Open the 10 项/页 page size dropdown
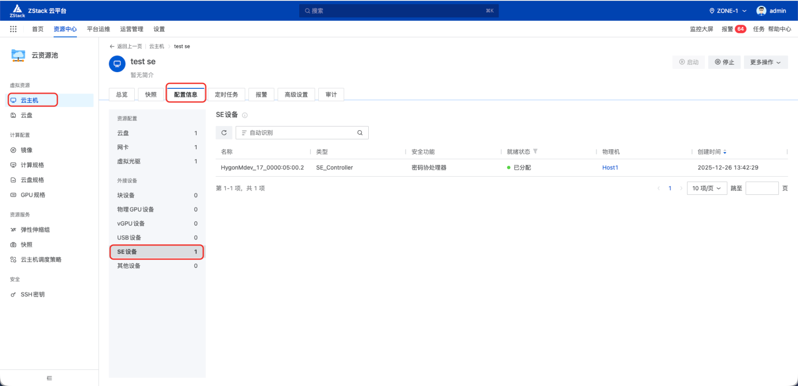This screenshot has width=798, height=386. pyautogui.click(x=707, y=188)
